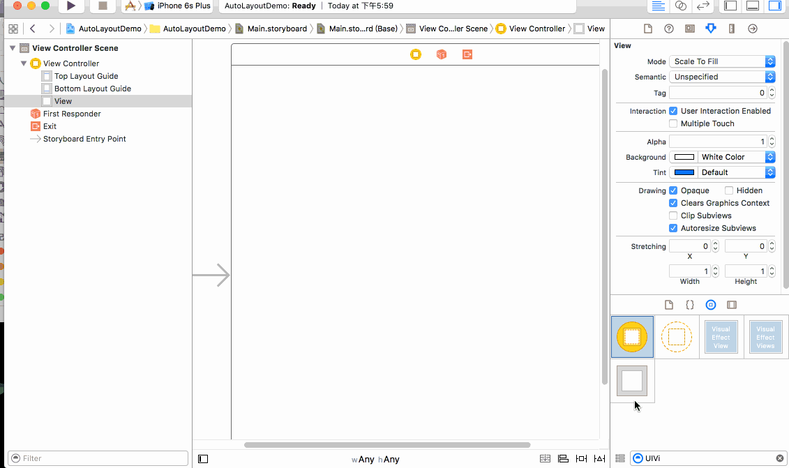This screenshot has height=468, width=789.
Task: Click the Alpha value field
Action: [718, 142]
